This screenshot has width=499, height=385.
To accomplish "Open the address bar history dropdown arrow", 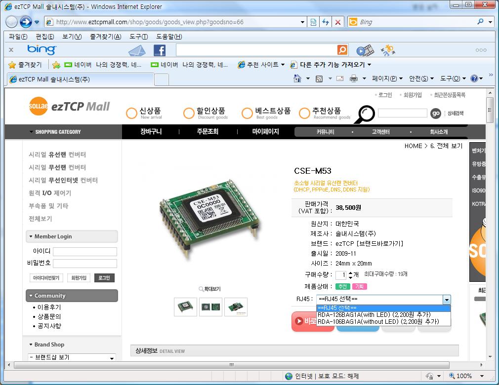I will (x=302, y=22).
